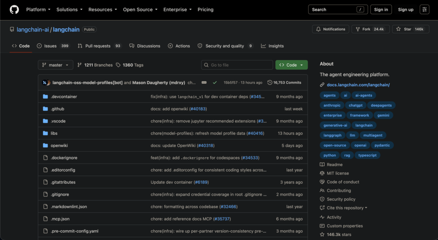The image size is (438, 240).
Task: Select the typescript topic tag
Action: [x=367, y=155]
